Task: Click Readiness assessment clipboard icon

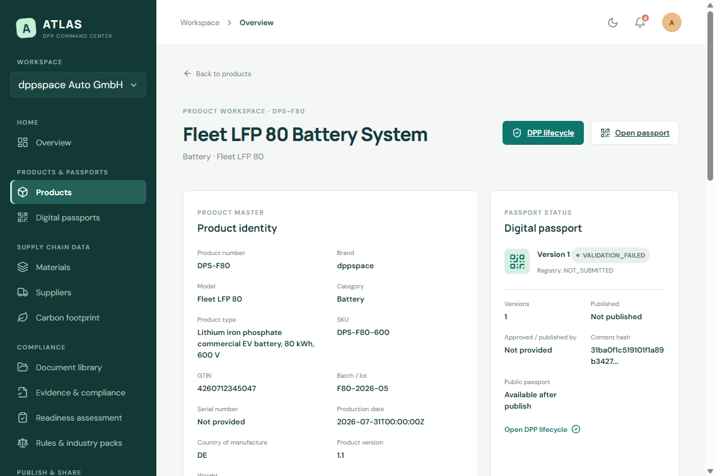Action: click(23, 417)
